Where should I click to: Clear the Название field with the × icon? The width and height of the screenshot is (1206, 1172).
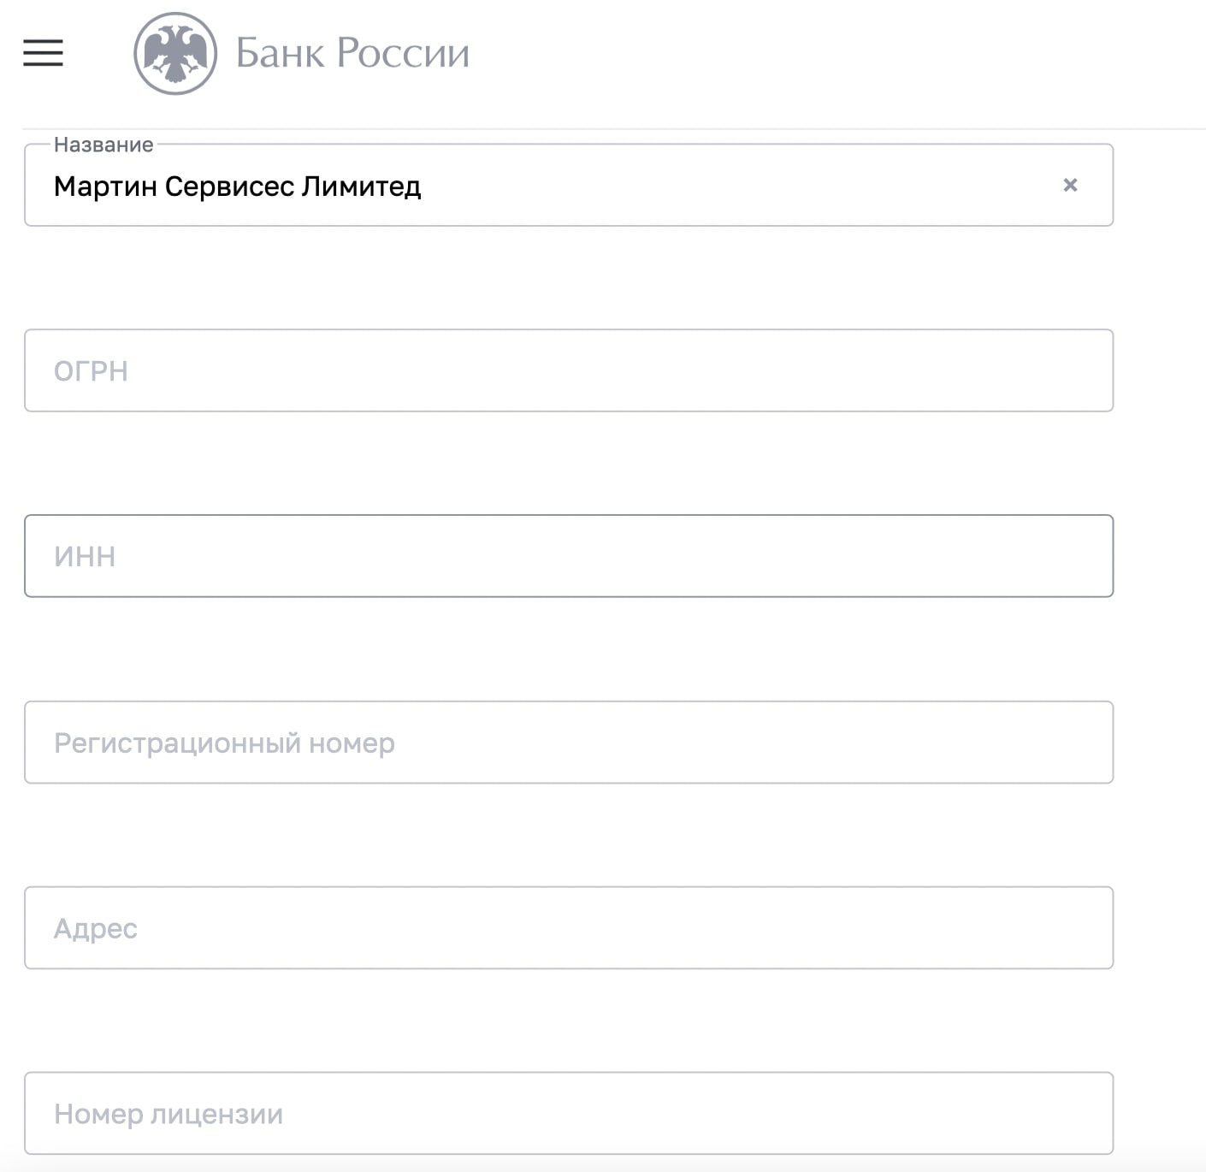click(x=1069, y=185)
